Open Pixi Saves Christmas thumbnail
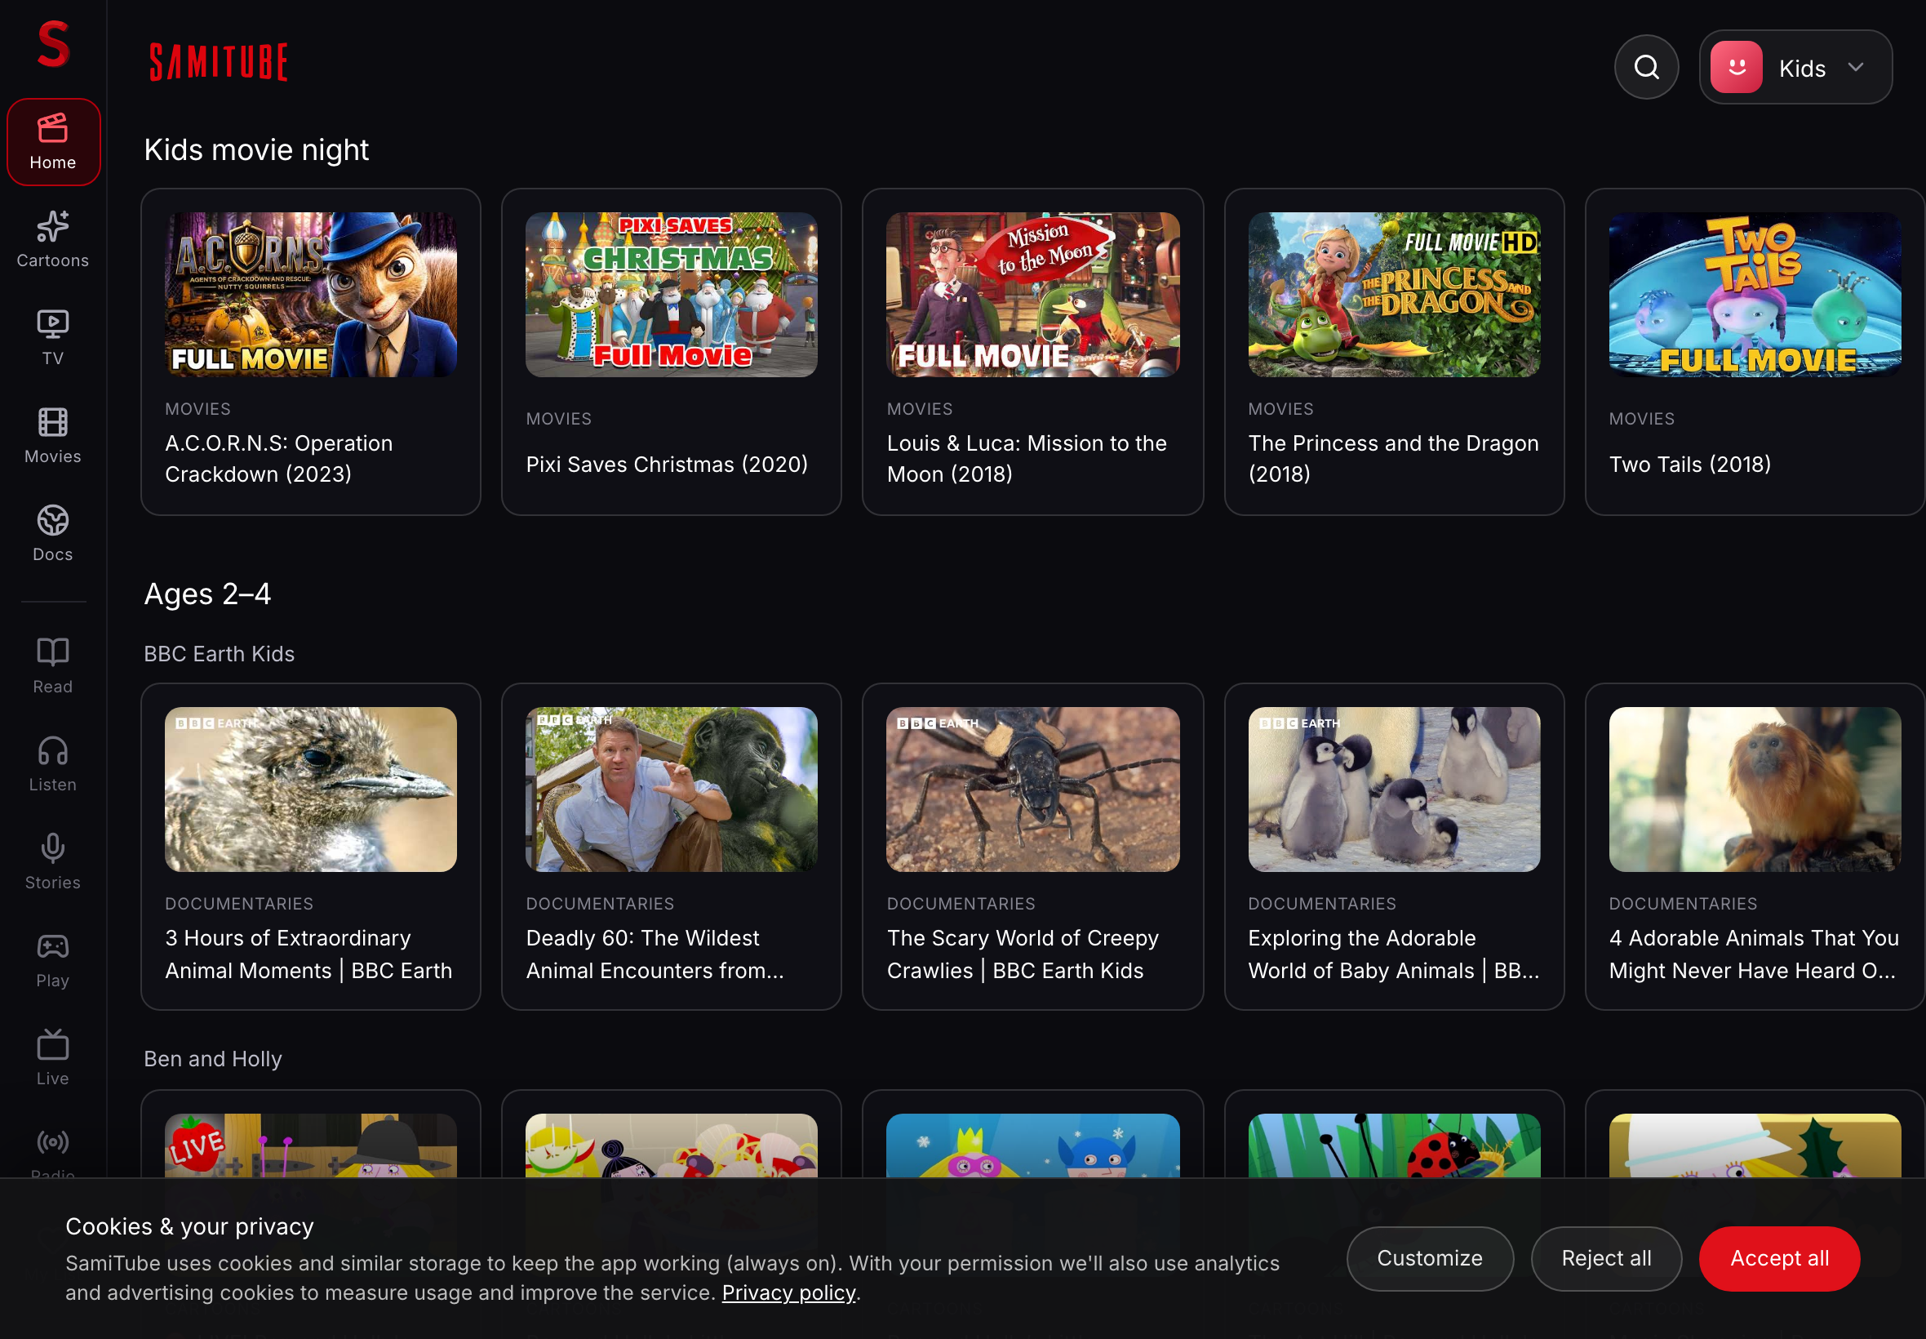The image size is (1926, 1339). 671,295
